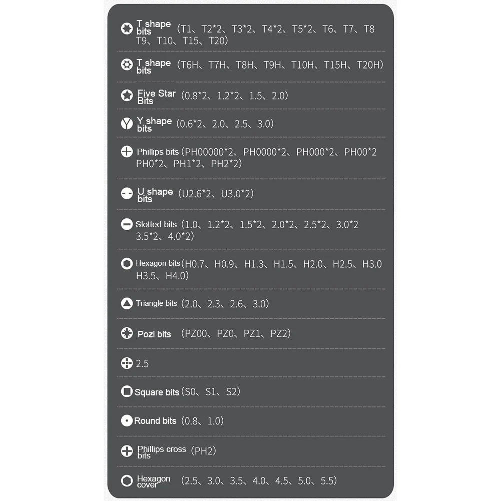This screenshot has height=501, width=501.
Task: Click the Triangle bits size list
Action: point(225,303)
